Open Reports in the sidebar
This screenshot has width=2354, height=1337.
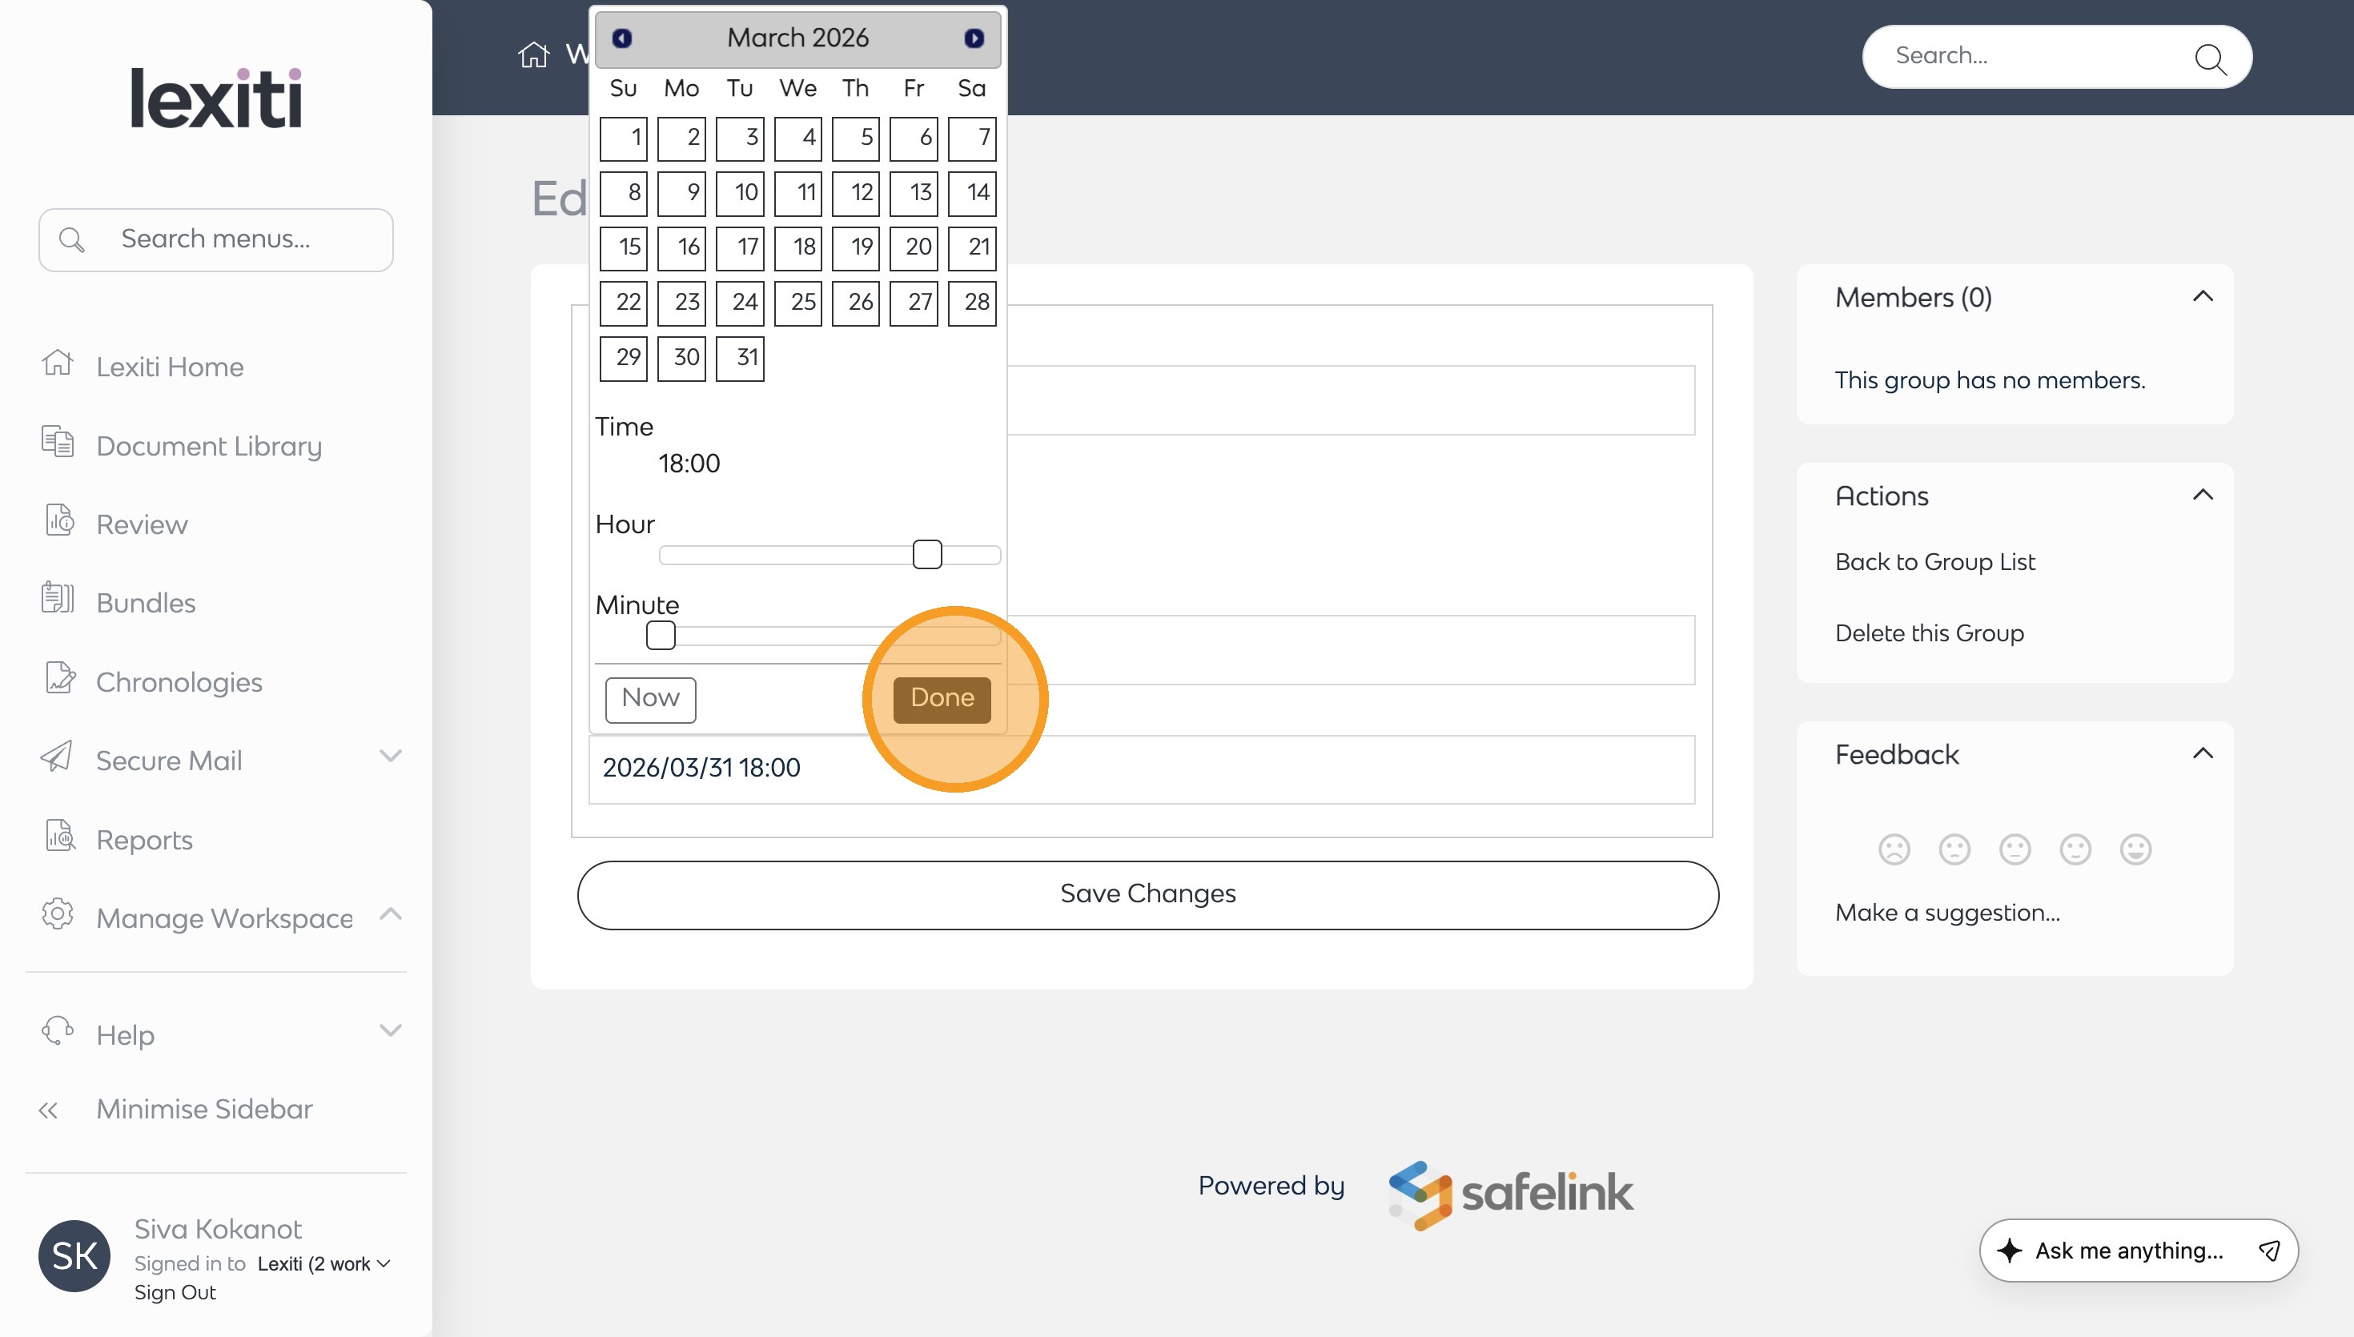click(144, 840)
